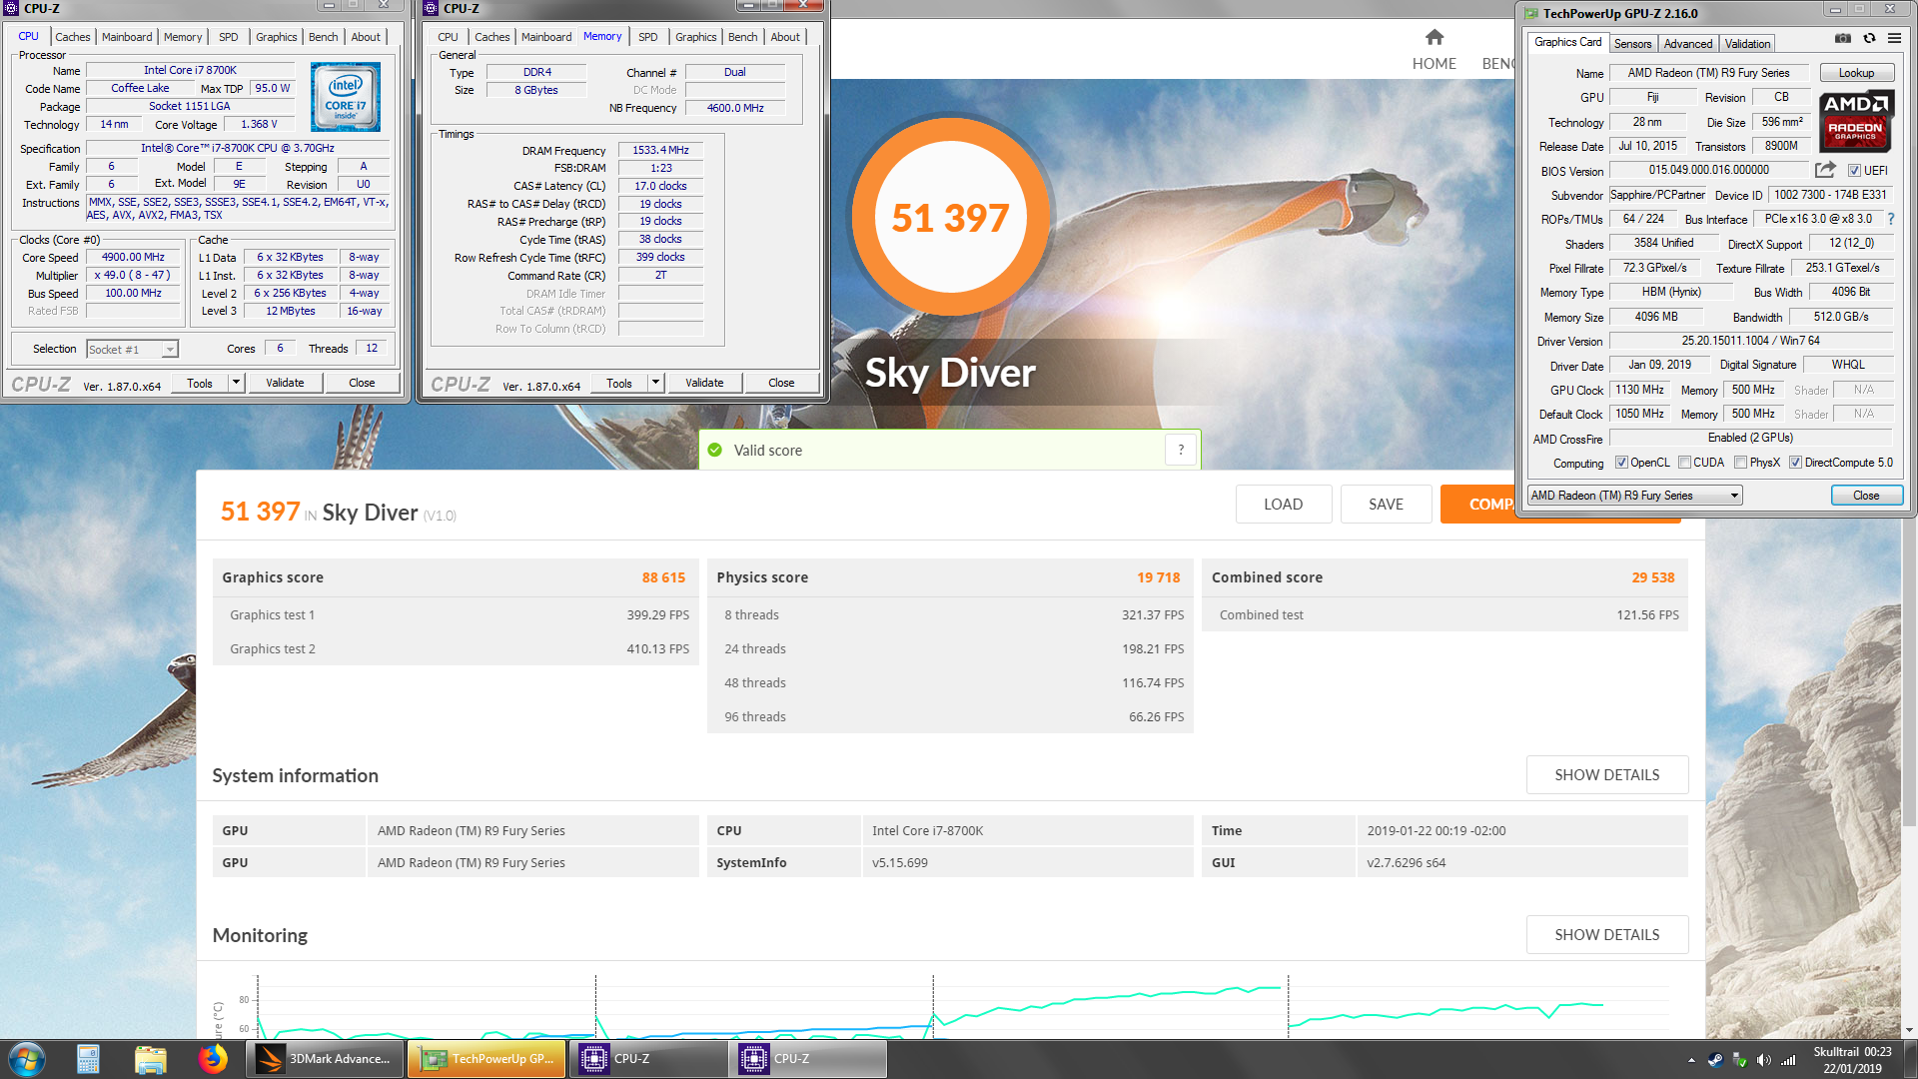The image size is (1918, 1079).
Task: Click the Lookup button in GPU-Z
Action: (x=1856, y=73)
